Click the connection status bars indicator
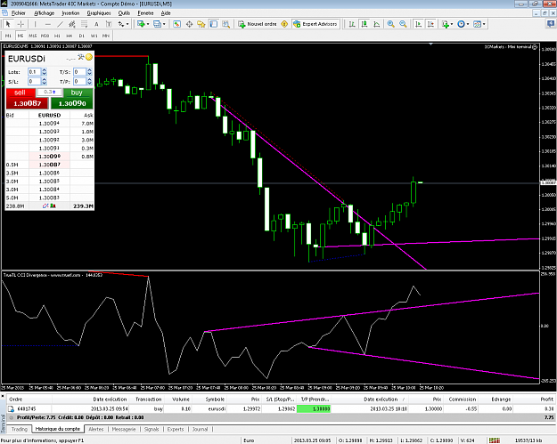This screenshot has height=444, width=557. [494, 440]
